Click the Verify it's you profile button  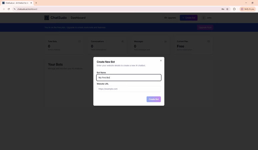247,9
